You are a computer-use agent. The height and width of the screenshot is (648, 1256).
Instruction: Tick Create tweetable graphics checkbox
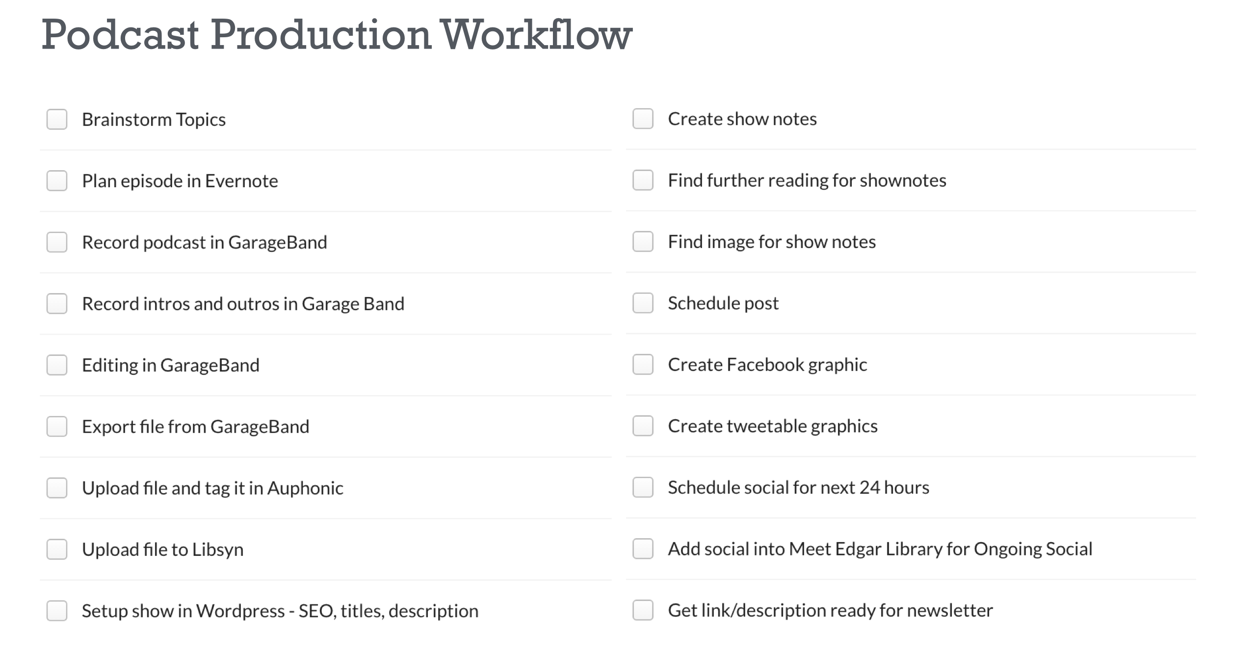643,426
